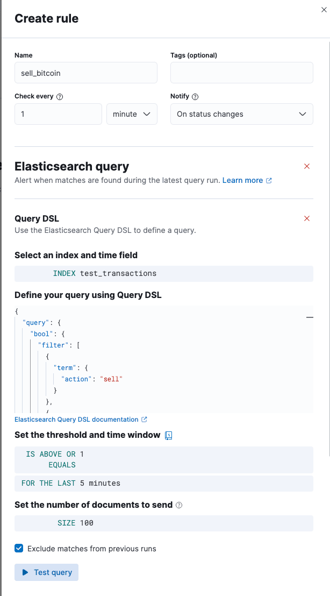Viewport: 330px width, 596px height.
Task: Open the minute unit dropdown
Action: coord(132,114)
